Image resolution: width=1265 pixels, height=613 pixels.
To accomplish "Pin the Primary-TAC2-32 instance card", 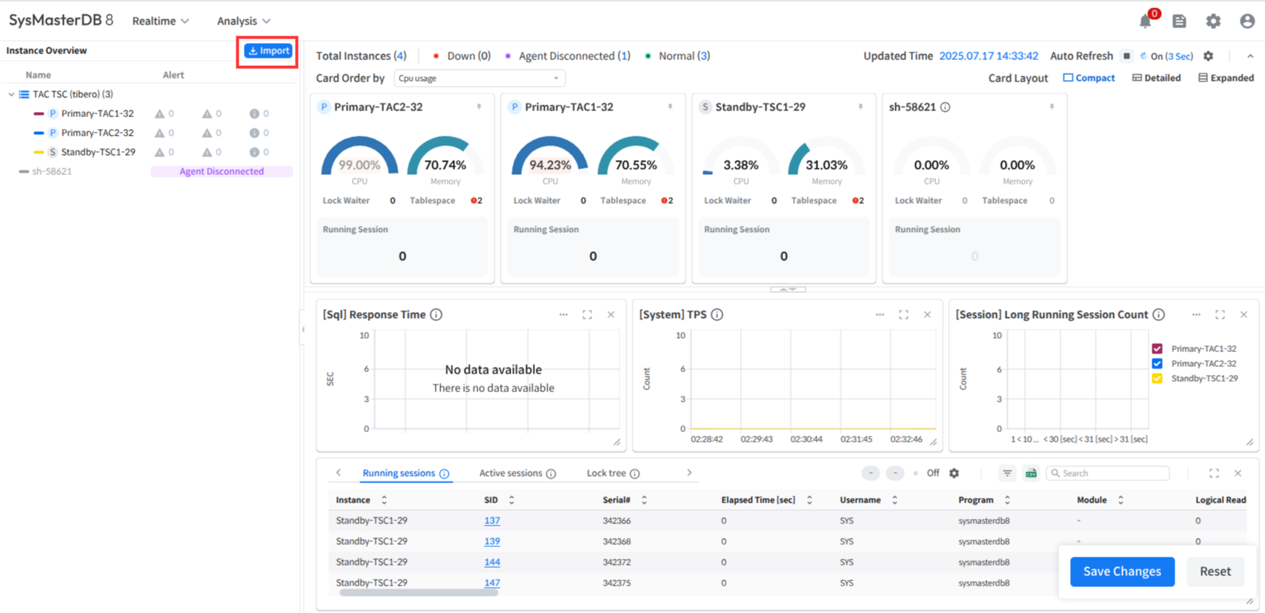I will coord(479,107).
